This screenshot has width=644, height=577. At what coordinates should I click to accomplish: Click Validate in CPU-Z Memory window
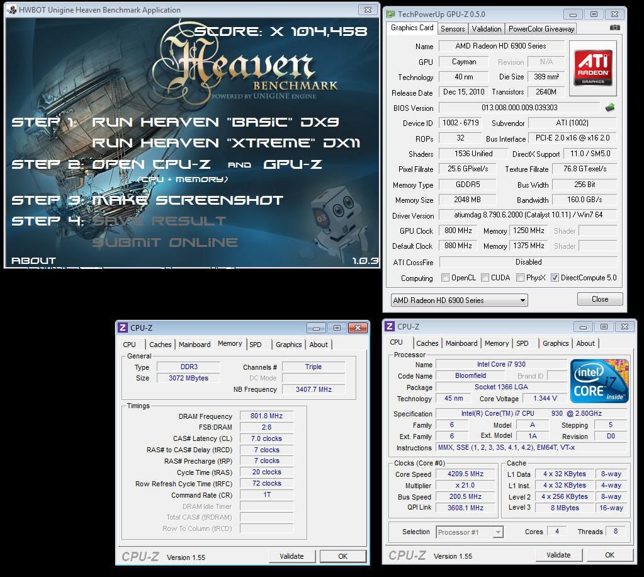[x=291, y=556]
